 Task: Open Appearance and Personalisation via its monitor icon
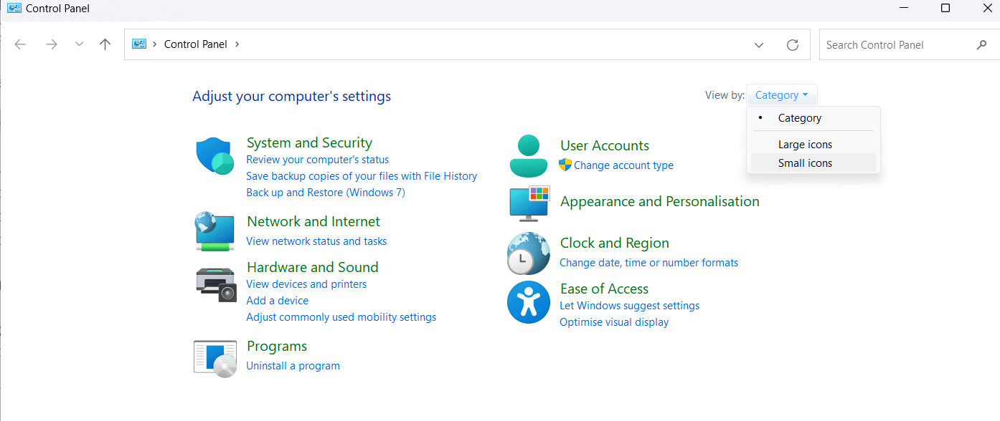tap(529, 204)
